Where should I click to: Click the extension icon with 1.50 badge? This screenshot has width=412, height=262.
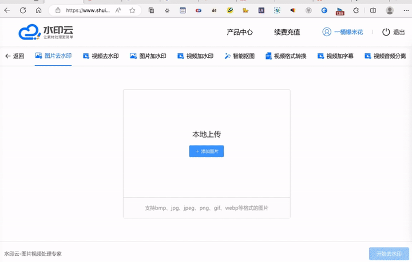(x=340, y=11)
